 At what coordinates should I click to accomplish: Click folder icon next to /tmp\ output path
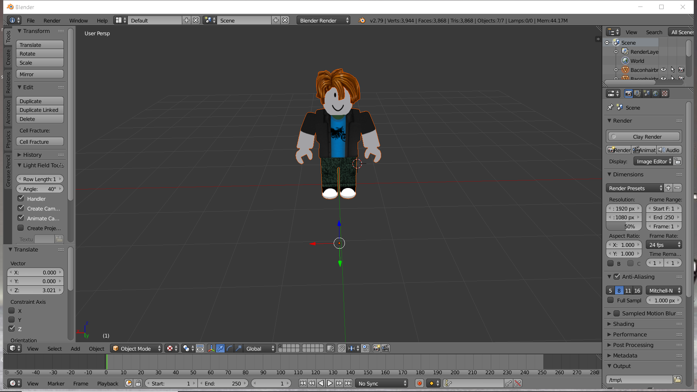[x=677, y=380]
